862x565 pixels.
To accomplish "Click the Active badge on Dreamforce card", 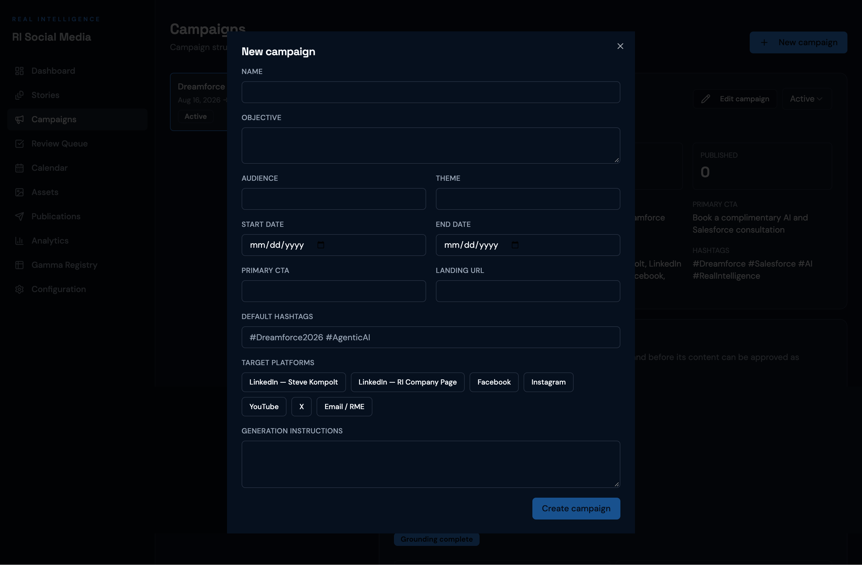I will pyautogui.click(x=195, y=116).
